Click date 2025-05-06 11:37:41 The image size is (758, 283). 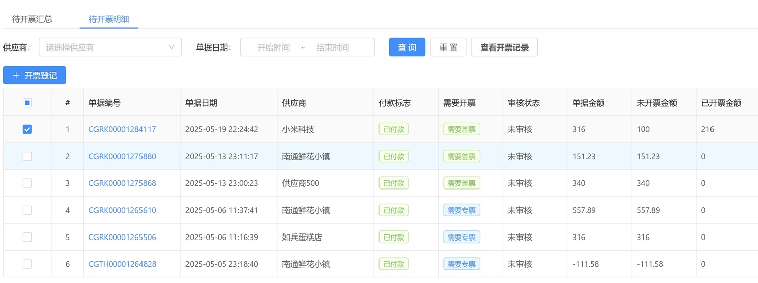coord(222,210)
